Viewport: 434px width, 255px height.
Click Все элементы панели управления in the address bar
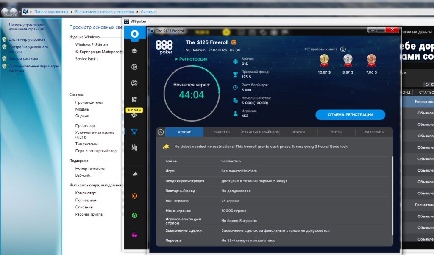104,12
